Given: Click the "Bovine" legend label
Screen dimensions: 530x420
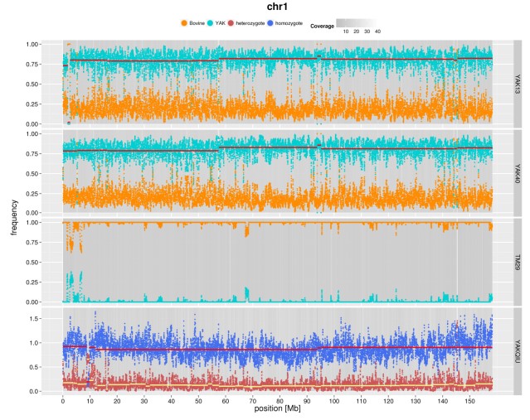Looking at the screenshot, I should [197, 23].
